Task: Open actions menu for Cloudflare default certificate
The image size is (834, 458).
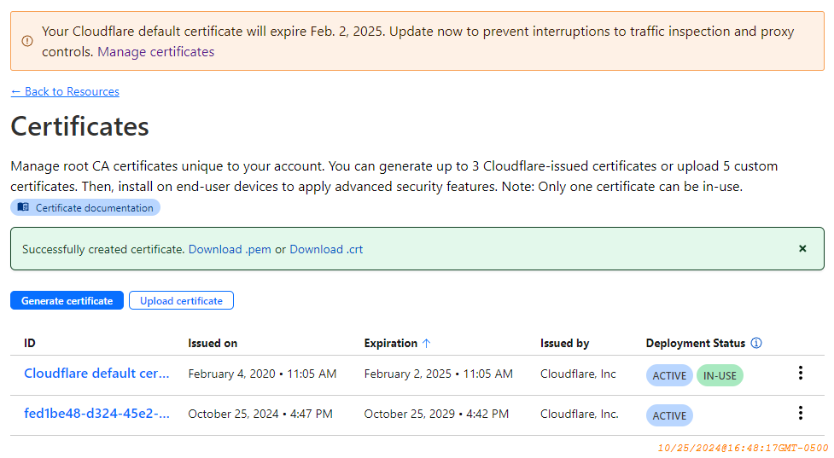Action: pyautogui.click(x=800, y=374)
